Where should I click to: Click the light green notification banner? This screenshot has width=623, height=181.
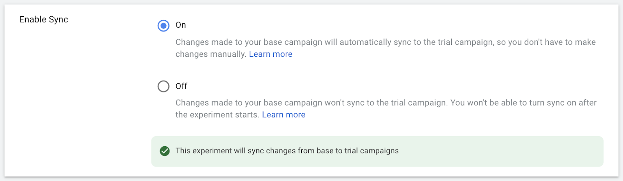pos(487,151)
